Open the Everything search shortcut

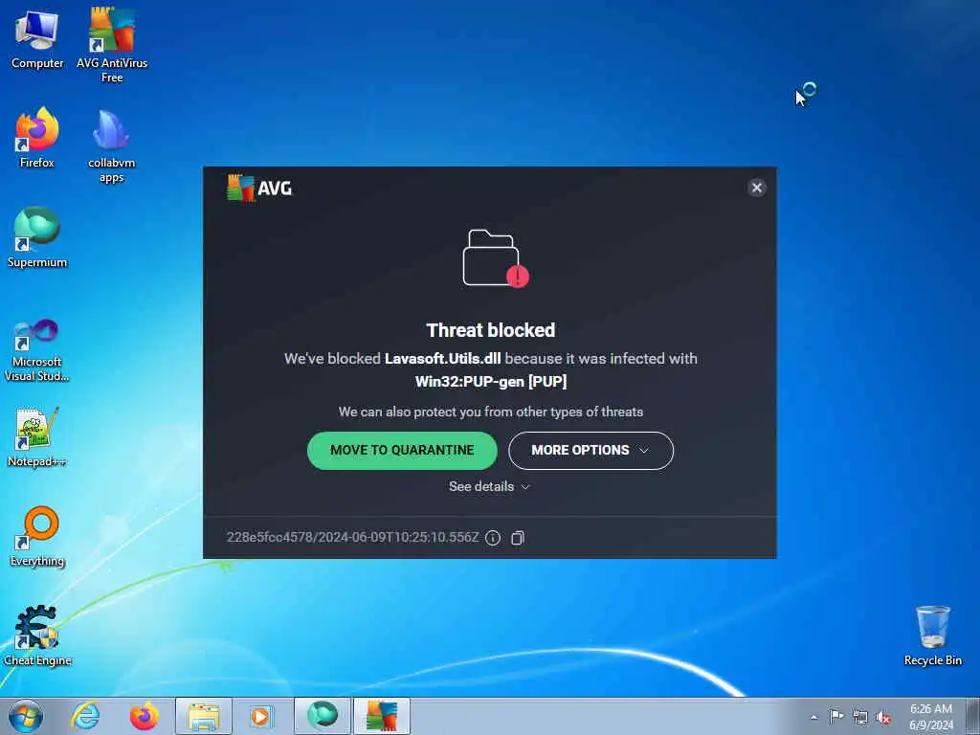pos(37,536)
